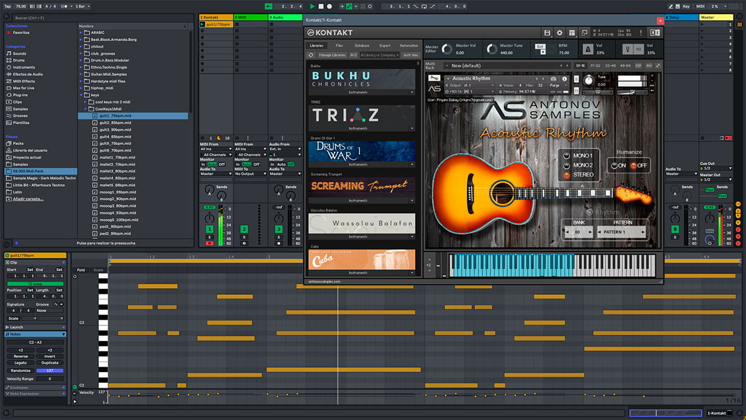This screenshot has width=746, height=420.
Task: Click the transport Stop button
Action: pyautogui.click(x=321, y=6)
